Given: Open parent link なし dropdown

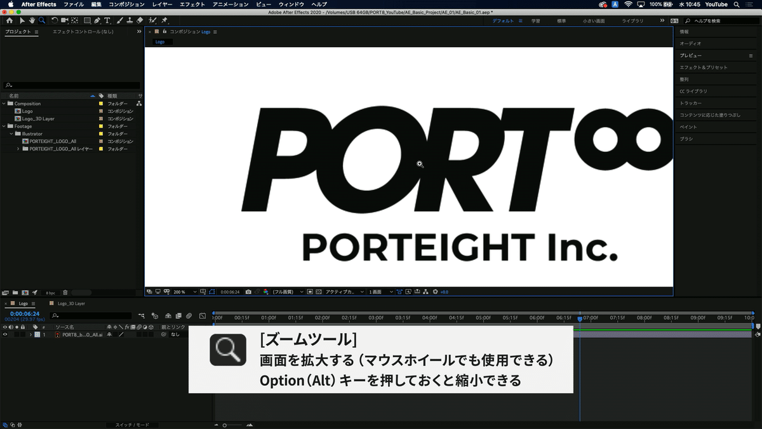Looking at the screenshot, I should click(178, 334).
